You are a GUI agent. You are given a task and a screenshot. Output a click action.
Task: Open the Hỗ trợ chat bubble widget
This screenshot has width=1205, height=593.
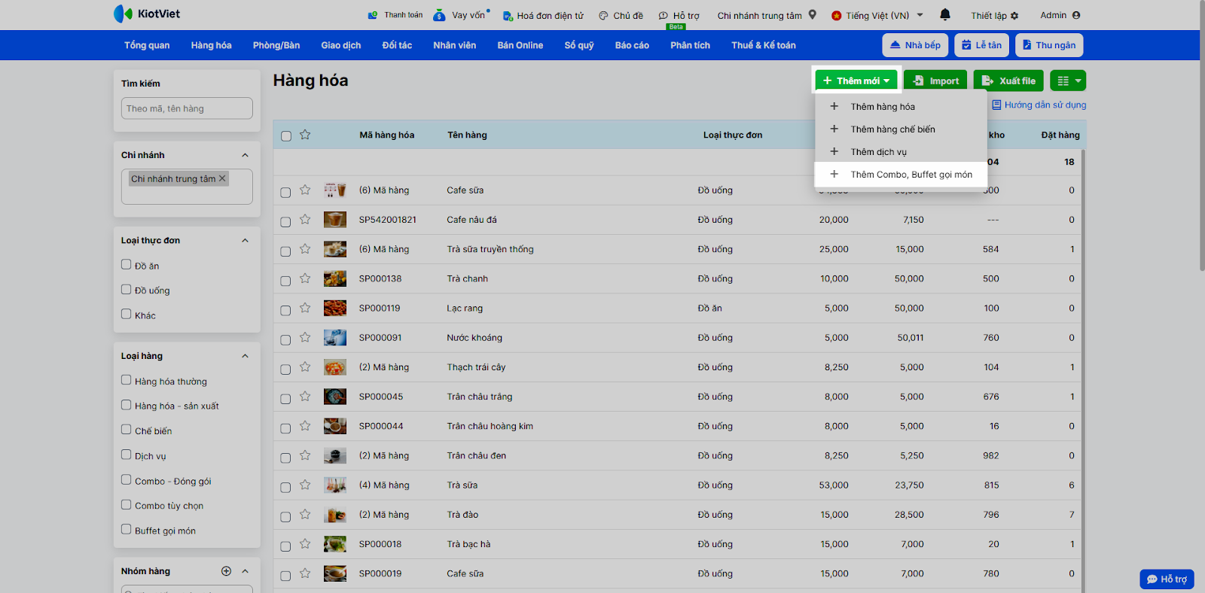(x=1167, y=579)
